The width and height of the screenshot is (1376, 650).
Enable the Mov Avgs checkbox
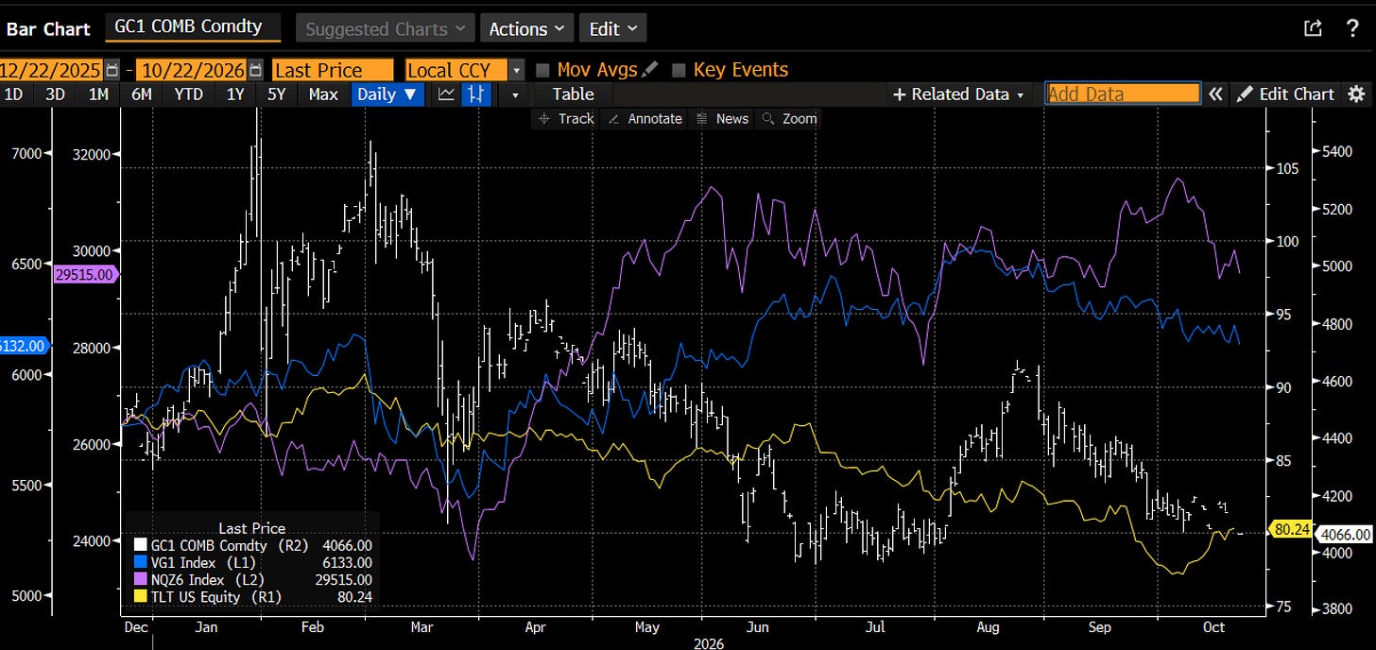pyautogui.click(x=542, y=70)
